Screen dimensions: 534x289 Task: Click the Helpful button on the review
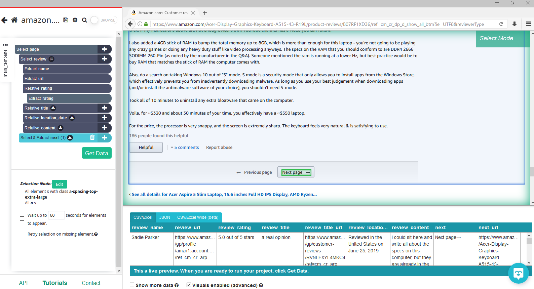[x=146, y=148]
